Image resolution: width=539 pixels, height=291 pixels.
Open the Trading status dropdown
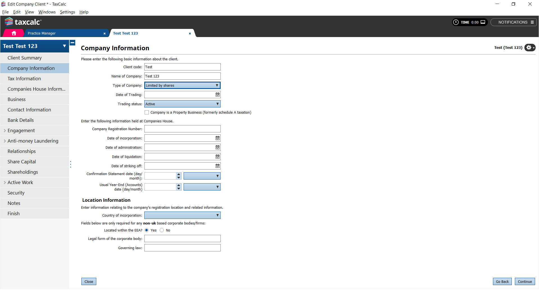pyautogui.click(x=182, y=104)
